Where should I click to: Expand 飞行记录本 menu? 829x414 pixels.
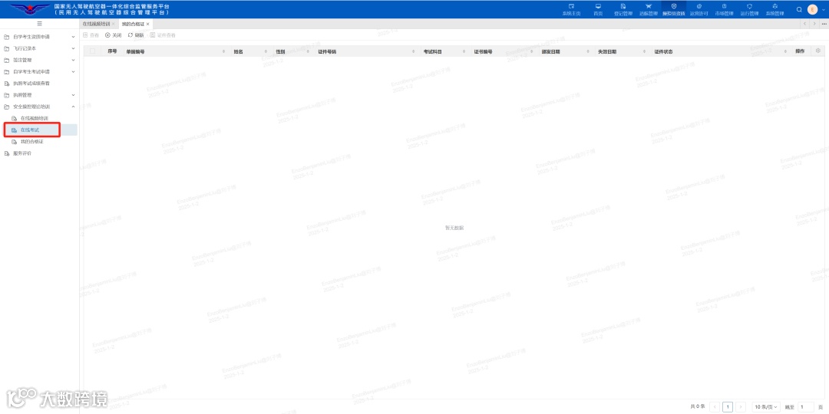[40, 48]
